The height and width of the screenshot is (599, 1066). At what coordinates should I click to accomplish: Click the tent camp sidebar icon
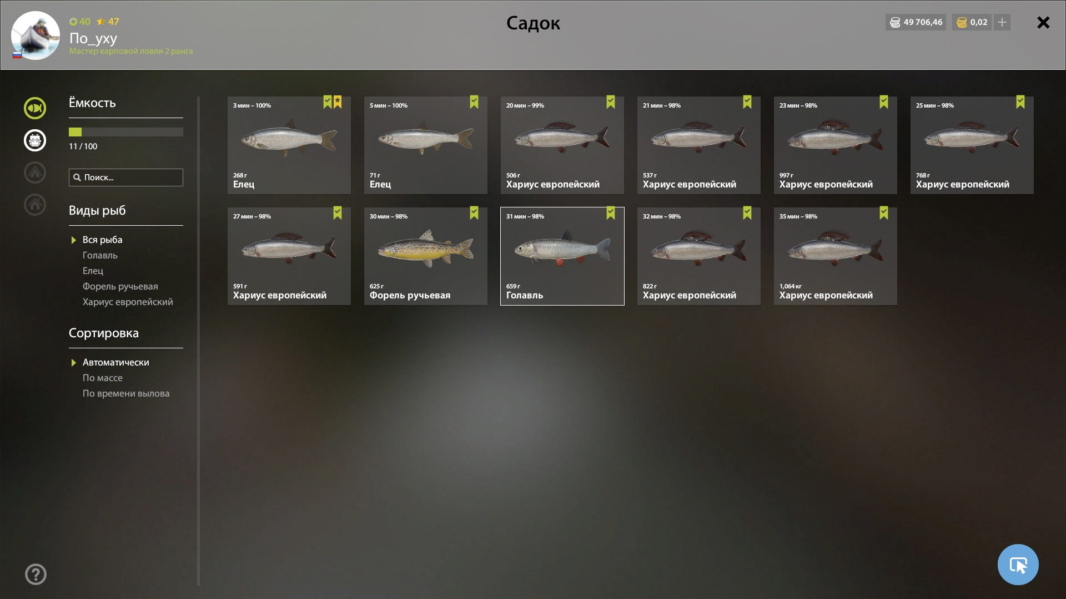(x=35, y=172)
